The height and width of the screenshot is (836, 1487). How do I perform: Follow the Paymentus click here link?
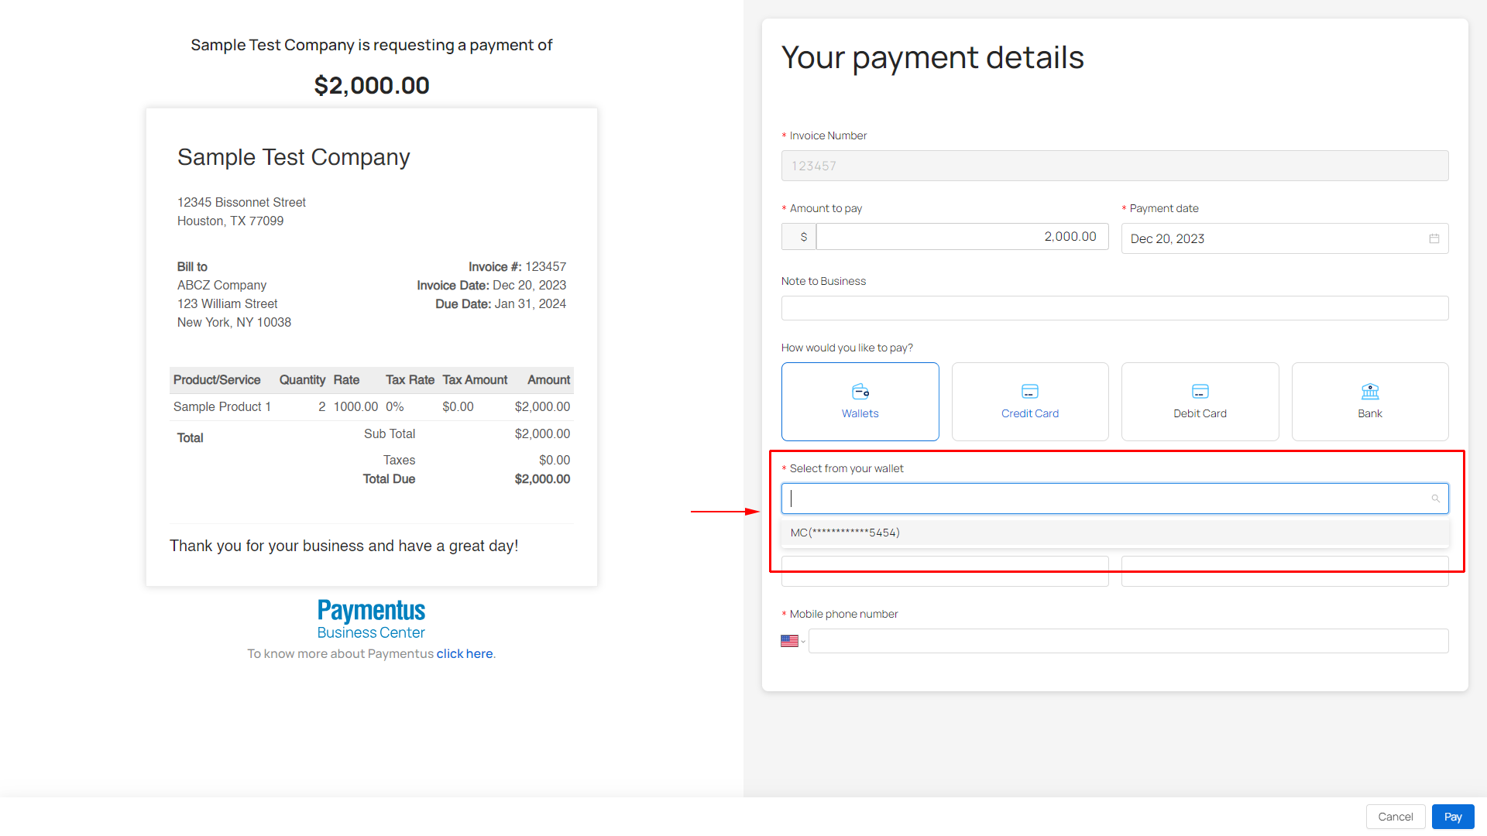click(x=465, y=654)
